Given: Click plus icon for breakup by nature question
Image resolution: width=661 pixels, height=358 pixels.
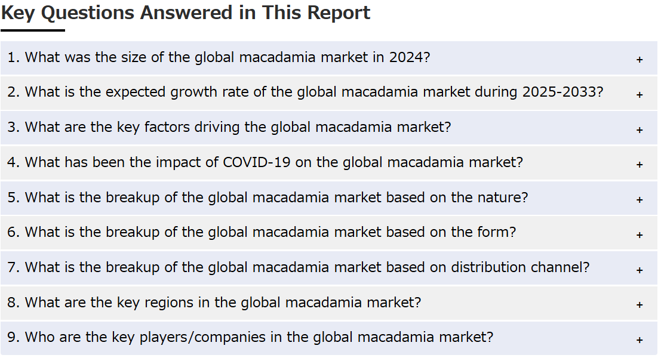Looking at the screenshot, I should (640, 199).
